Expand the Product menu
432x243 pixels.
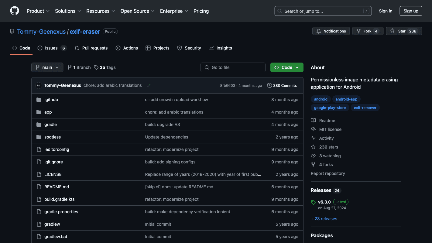[x=38, y=11]
